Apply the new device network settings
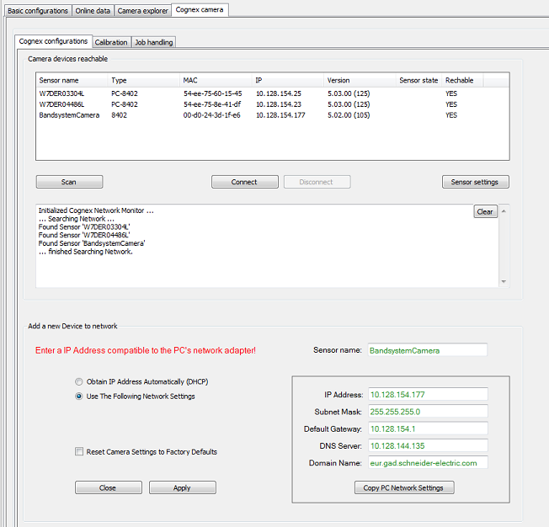Viewport: 549px width, 527px height. (x=182, y=487)
